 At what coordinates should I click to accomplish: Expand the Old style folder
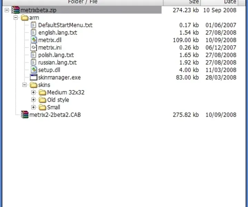click(x=33, y=100)
